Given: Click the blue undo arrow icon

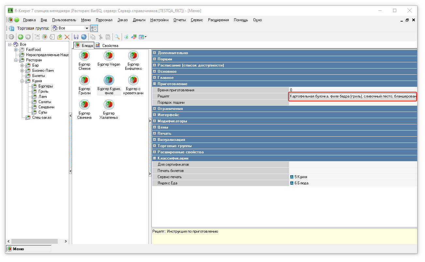Looking at the screenshot, I should pyautogui.click(x=84, y=37).
